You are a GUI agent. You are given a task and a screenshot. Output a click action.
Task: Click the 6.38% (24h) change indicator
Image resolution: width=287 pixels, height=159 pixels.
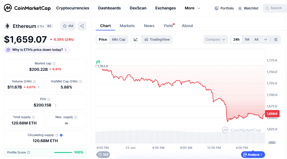(x=62, y=40)
